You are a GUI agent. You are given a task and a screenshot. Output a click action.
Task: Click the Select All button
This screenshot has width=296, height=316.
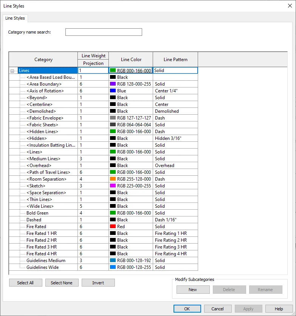[25, 283]
